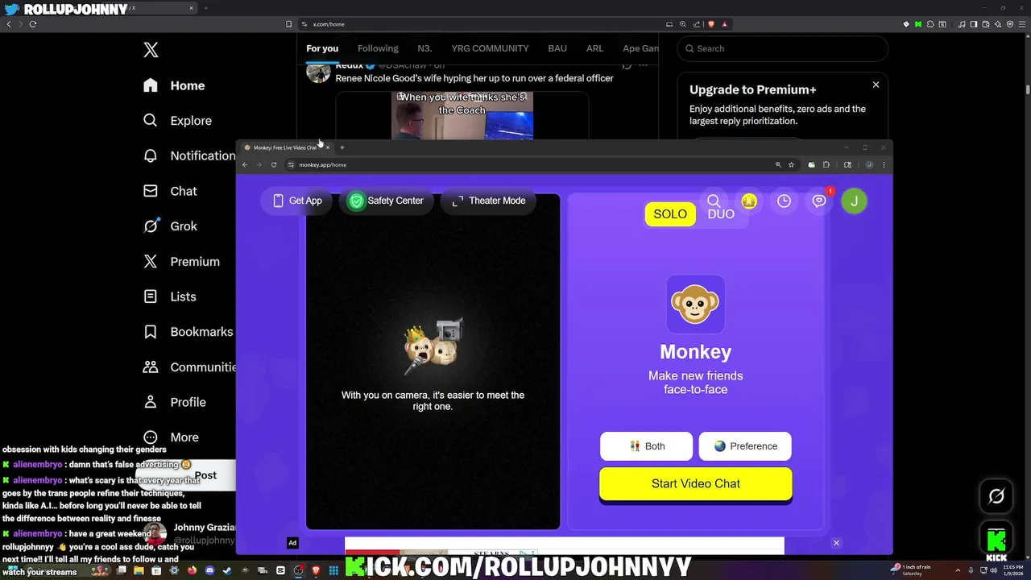Switch to the YRG COMMUNITY tab
1031x580 pixels.
point(490,48)
